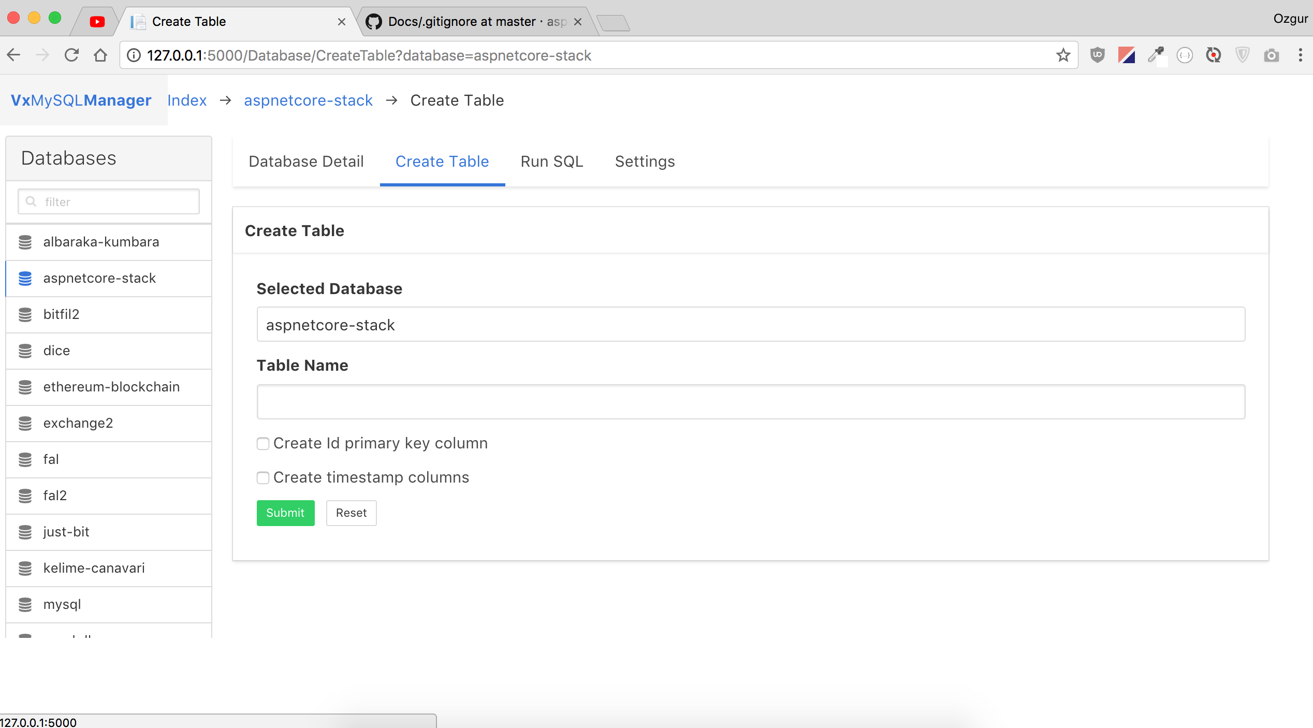
Task: Focus the Table Name input field
Action: click(x=750, y=402)
